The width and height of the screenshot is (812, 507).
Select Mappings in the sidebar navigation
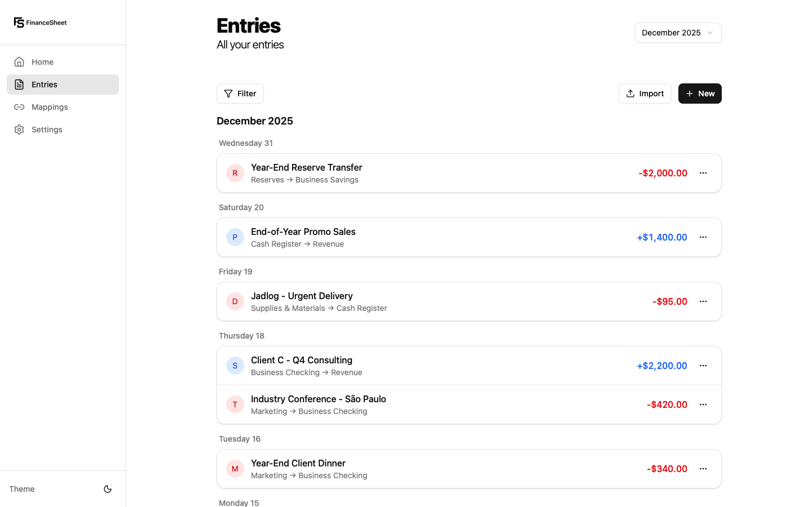click(50, 106)
